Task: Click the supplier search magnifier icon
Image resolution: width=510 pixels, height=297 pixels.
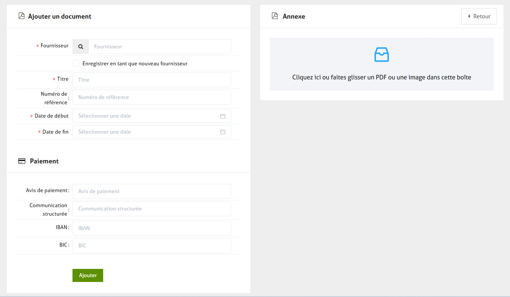Action: tap(81, 47)
